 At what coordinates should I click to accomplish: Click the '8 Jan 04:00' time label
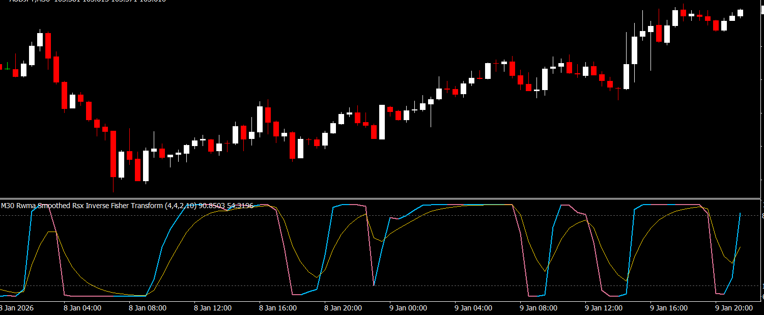pos(82,308)
